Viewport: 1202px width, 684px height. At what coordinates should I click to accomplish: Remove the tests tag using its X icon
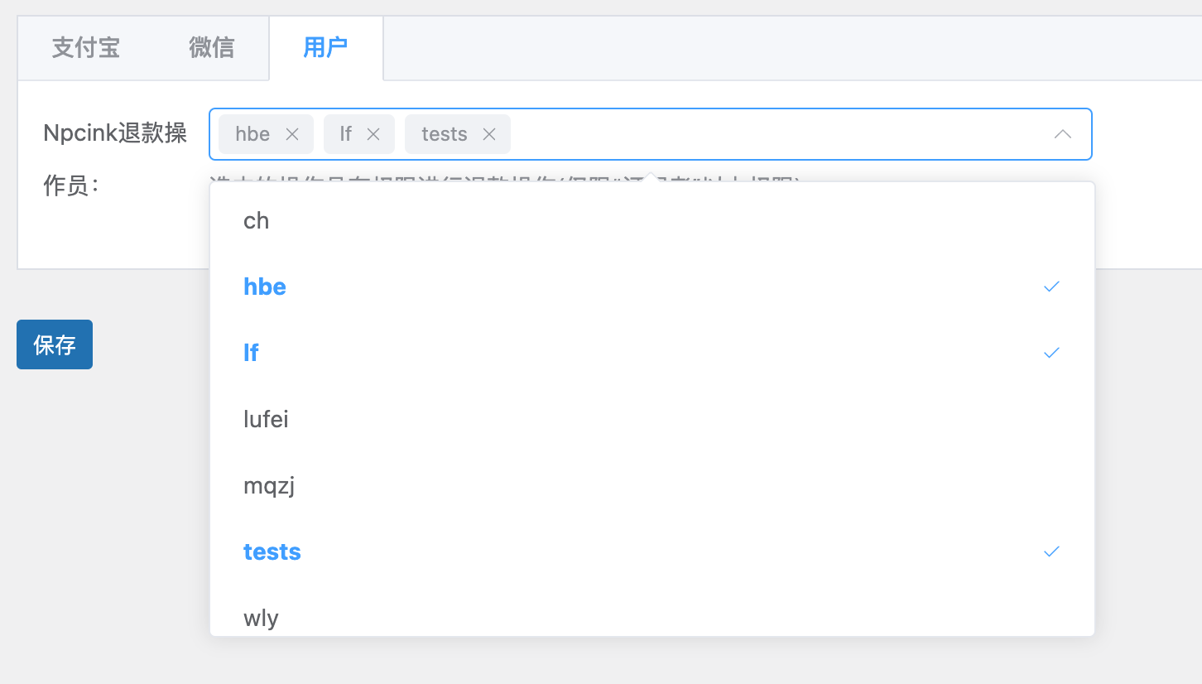(x=489, y=134)
